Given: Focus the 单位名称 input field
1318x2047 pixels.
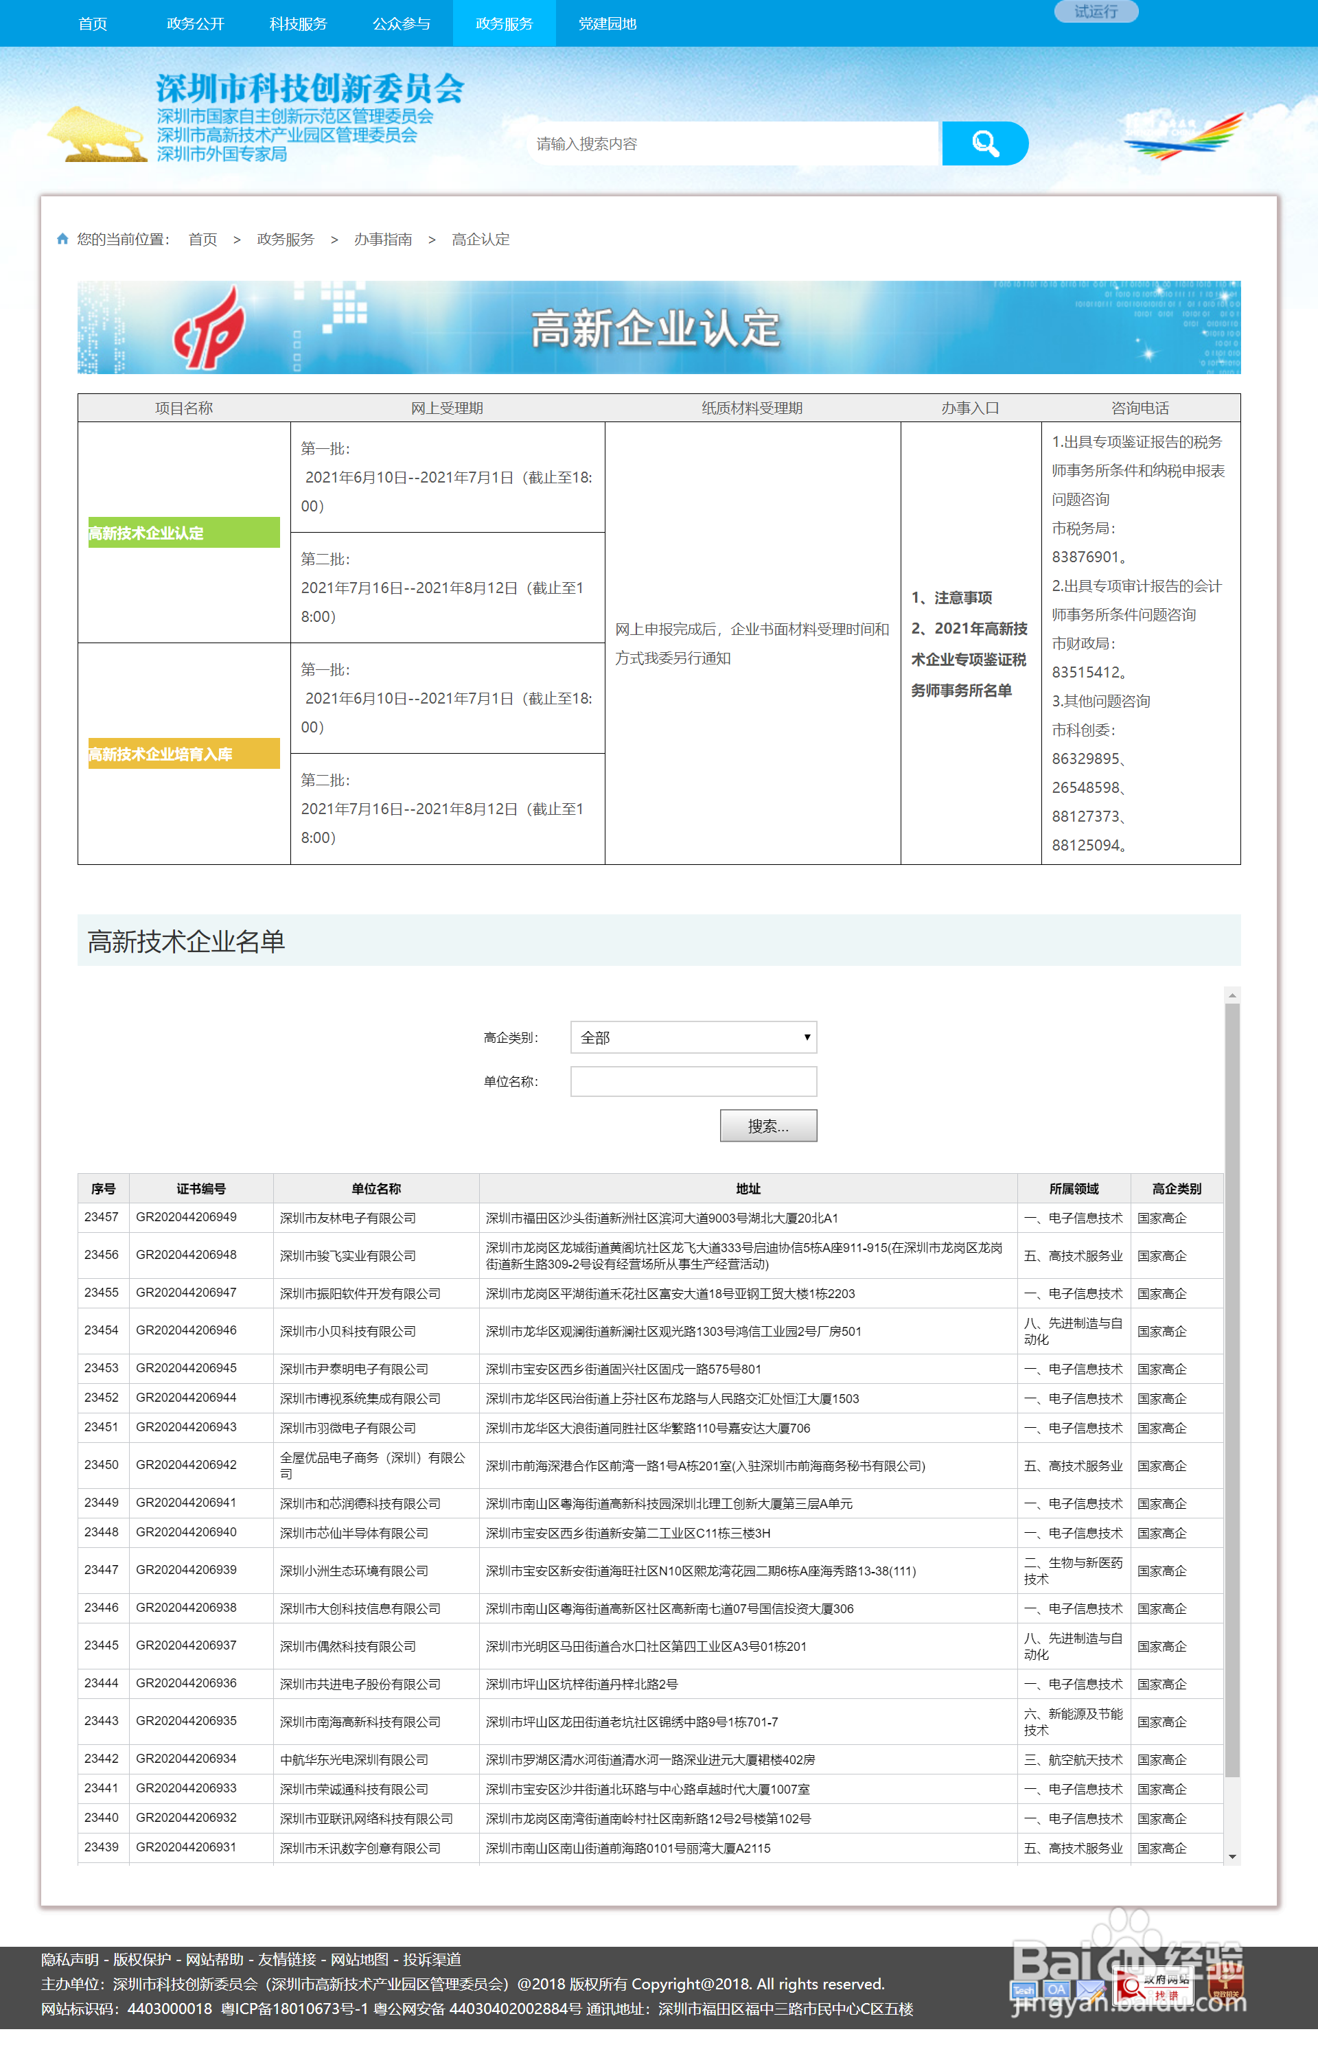Looking at the screenshot, I should click(x=693, y=1082).
